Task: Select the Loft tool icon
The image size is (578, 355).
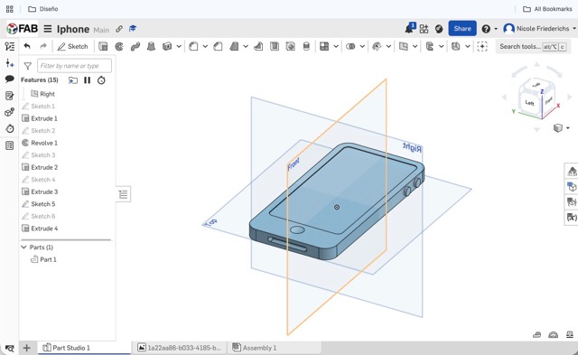Action: 151,46
